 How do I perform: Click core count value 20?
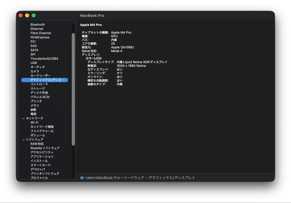tap(113, 44)
